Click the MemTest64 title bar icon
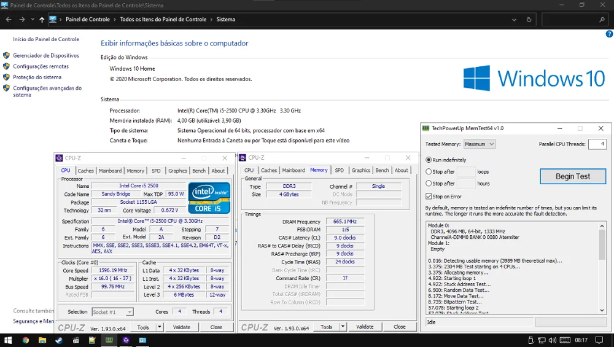Image resolution: width=614 pixels, height=347 pixels. click(426, 128)
